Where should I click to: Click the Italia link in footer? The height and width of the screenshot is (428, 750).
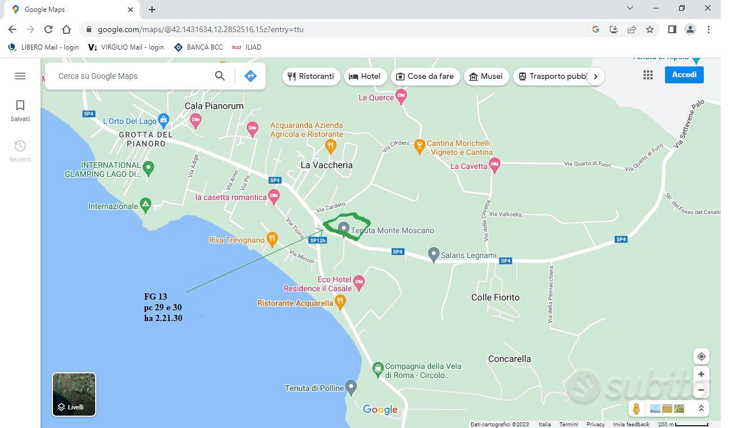(x=544, y=424)
